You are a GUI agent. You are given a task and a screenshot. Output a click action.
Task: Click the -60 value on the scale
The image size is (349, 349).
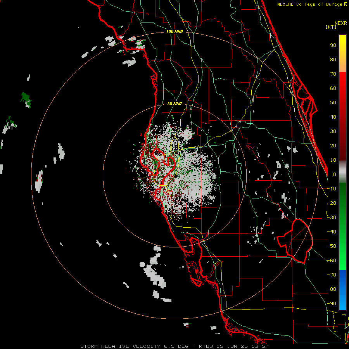332,261
